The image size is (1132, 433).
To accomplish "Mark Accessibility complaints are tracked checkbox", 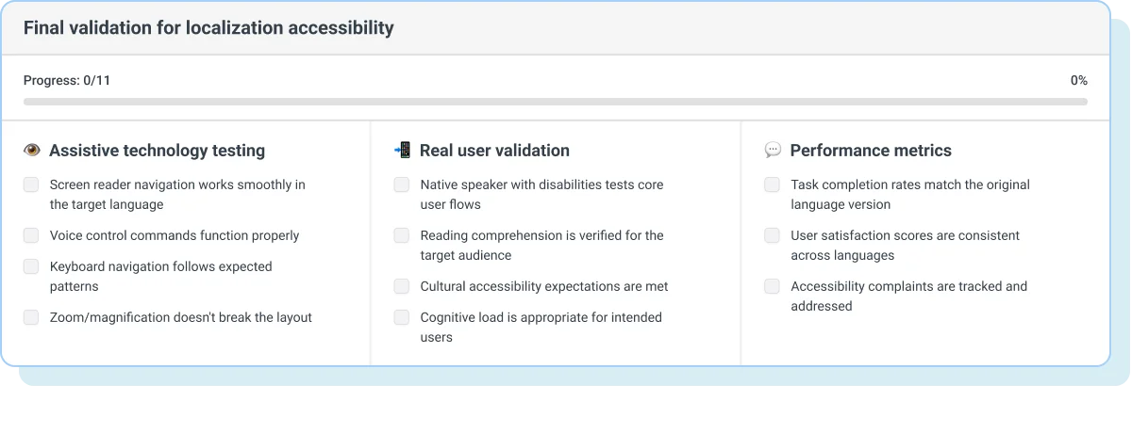I will click(x=773, y=286).
